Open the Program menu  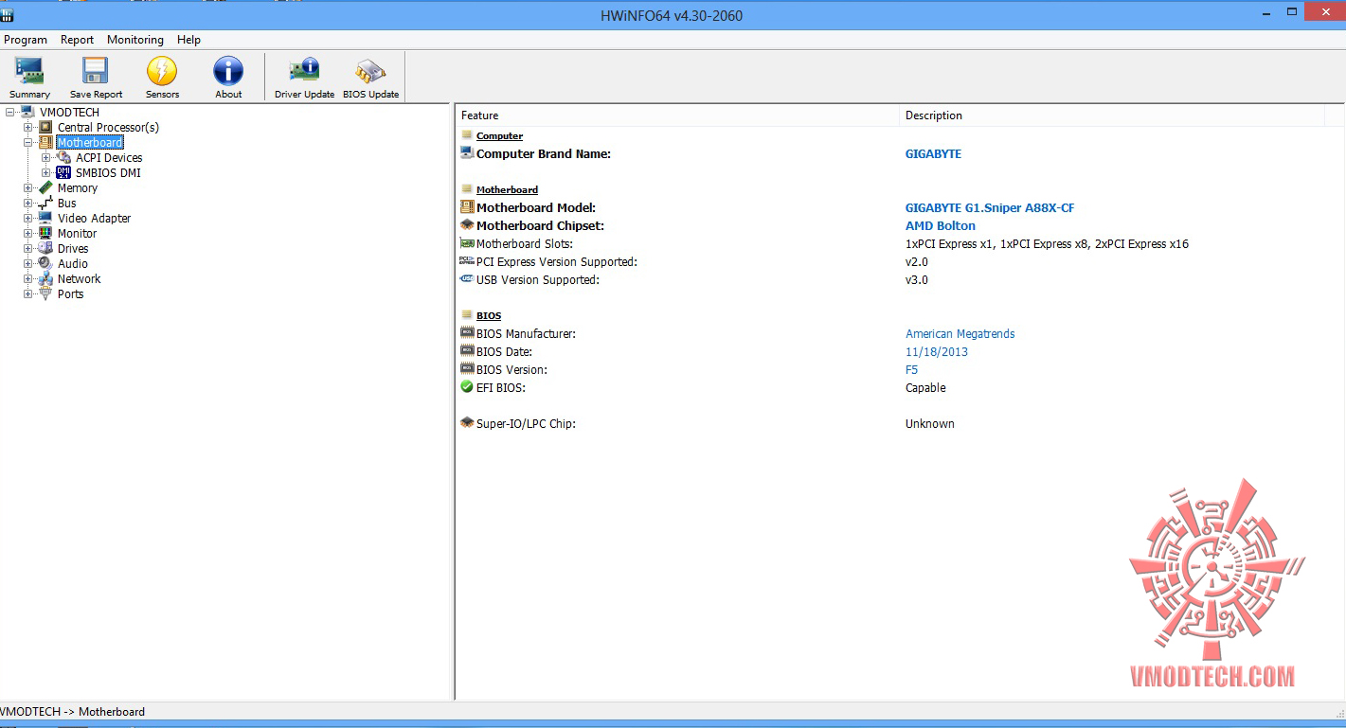pyautogui.click(x=26, y=40)
